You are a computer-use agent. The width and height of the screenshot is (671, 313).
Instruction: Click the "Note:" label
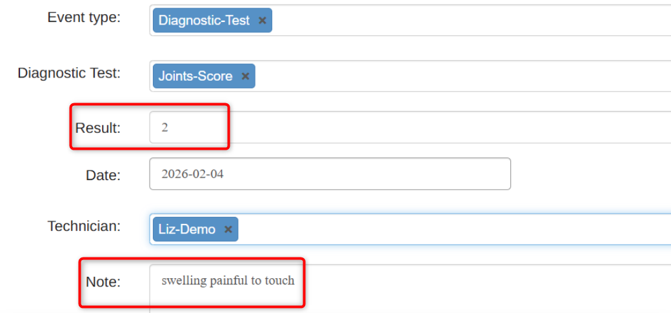point(103,282)
